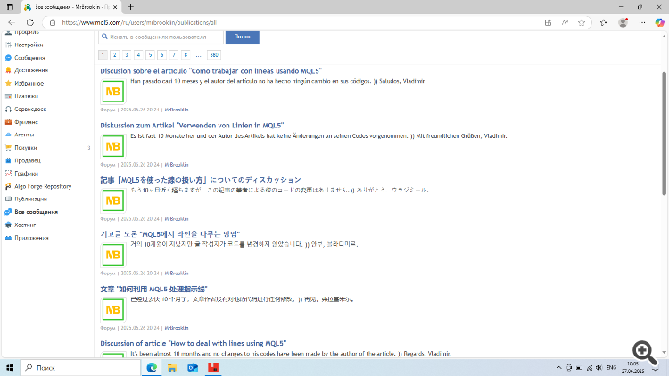Open Algo Forge Repository icon
Screen dimensions: 669x376
8,186
